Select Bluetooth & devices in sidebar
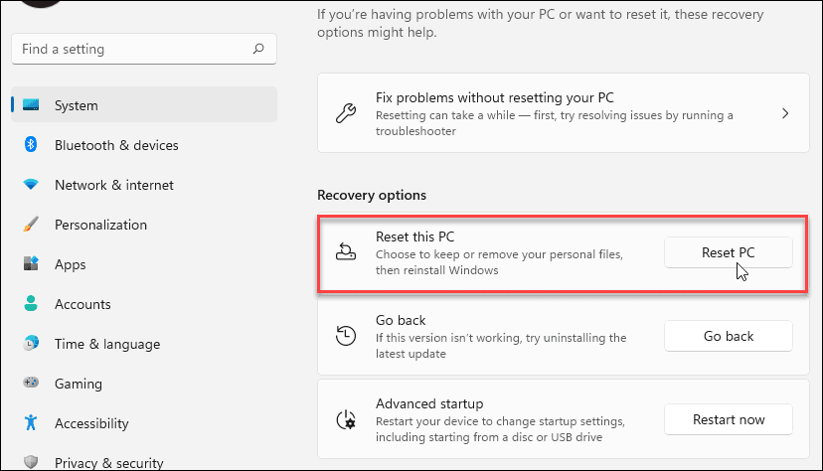Viewport: 823px width, 471px height. coord(116,145)
